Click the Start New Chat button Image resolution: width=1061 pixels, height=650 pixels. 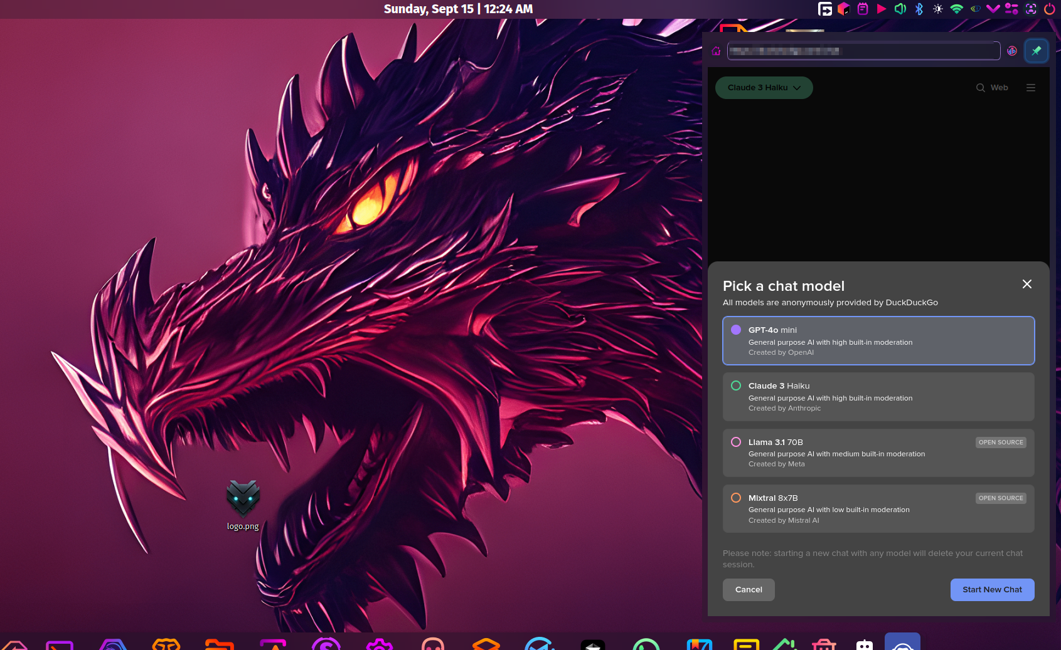coord(992,590)
